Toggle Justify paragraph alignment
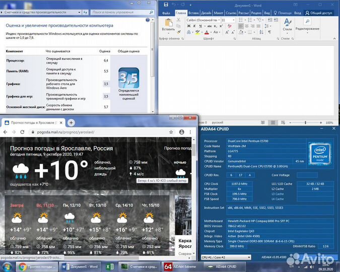Viewport: 340px width, 272px height. click(258, 26)
